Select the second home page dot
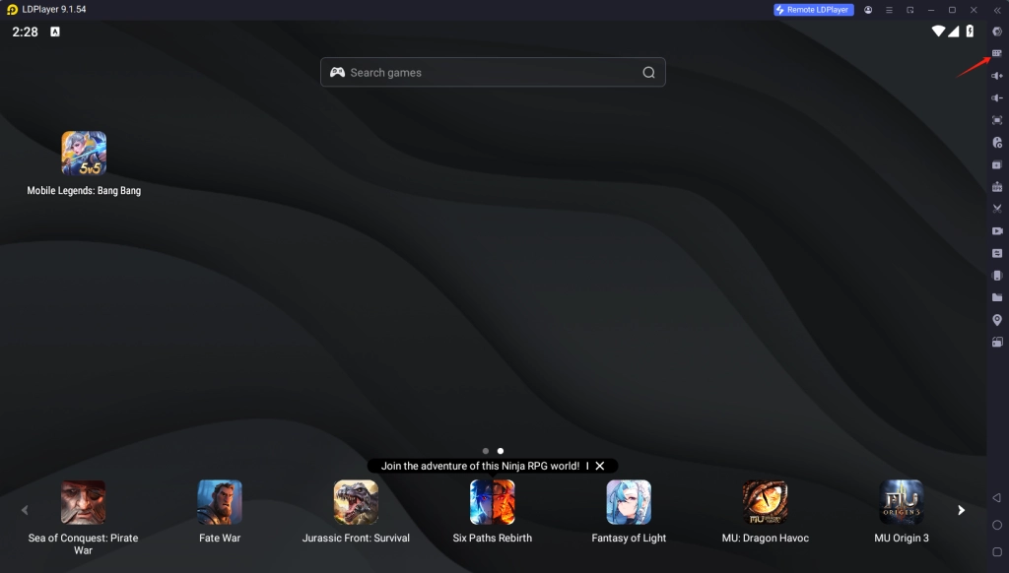 click(500, 451)
